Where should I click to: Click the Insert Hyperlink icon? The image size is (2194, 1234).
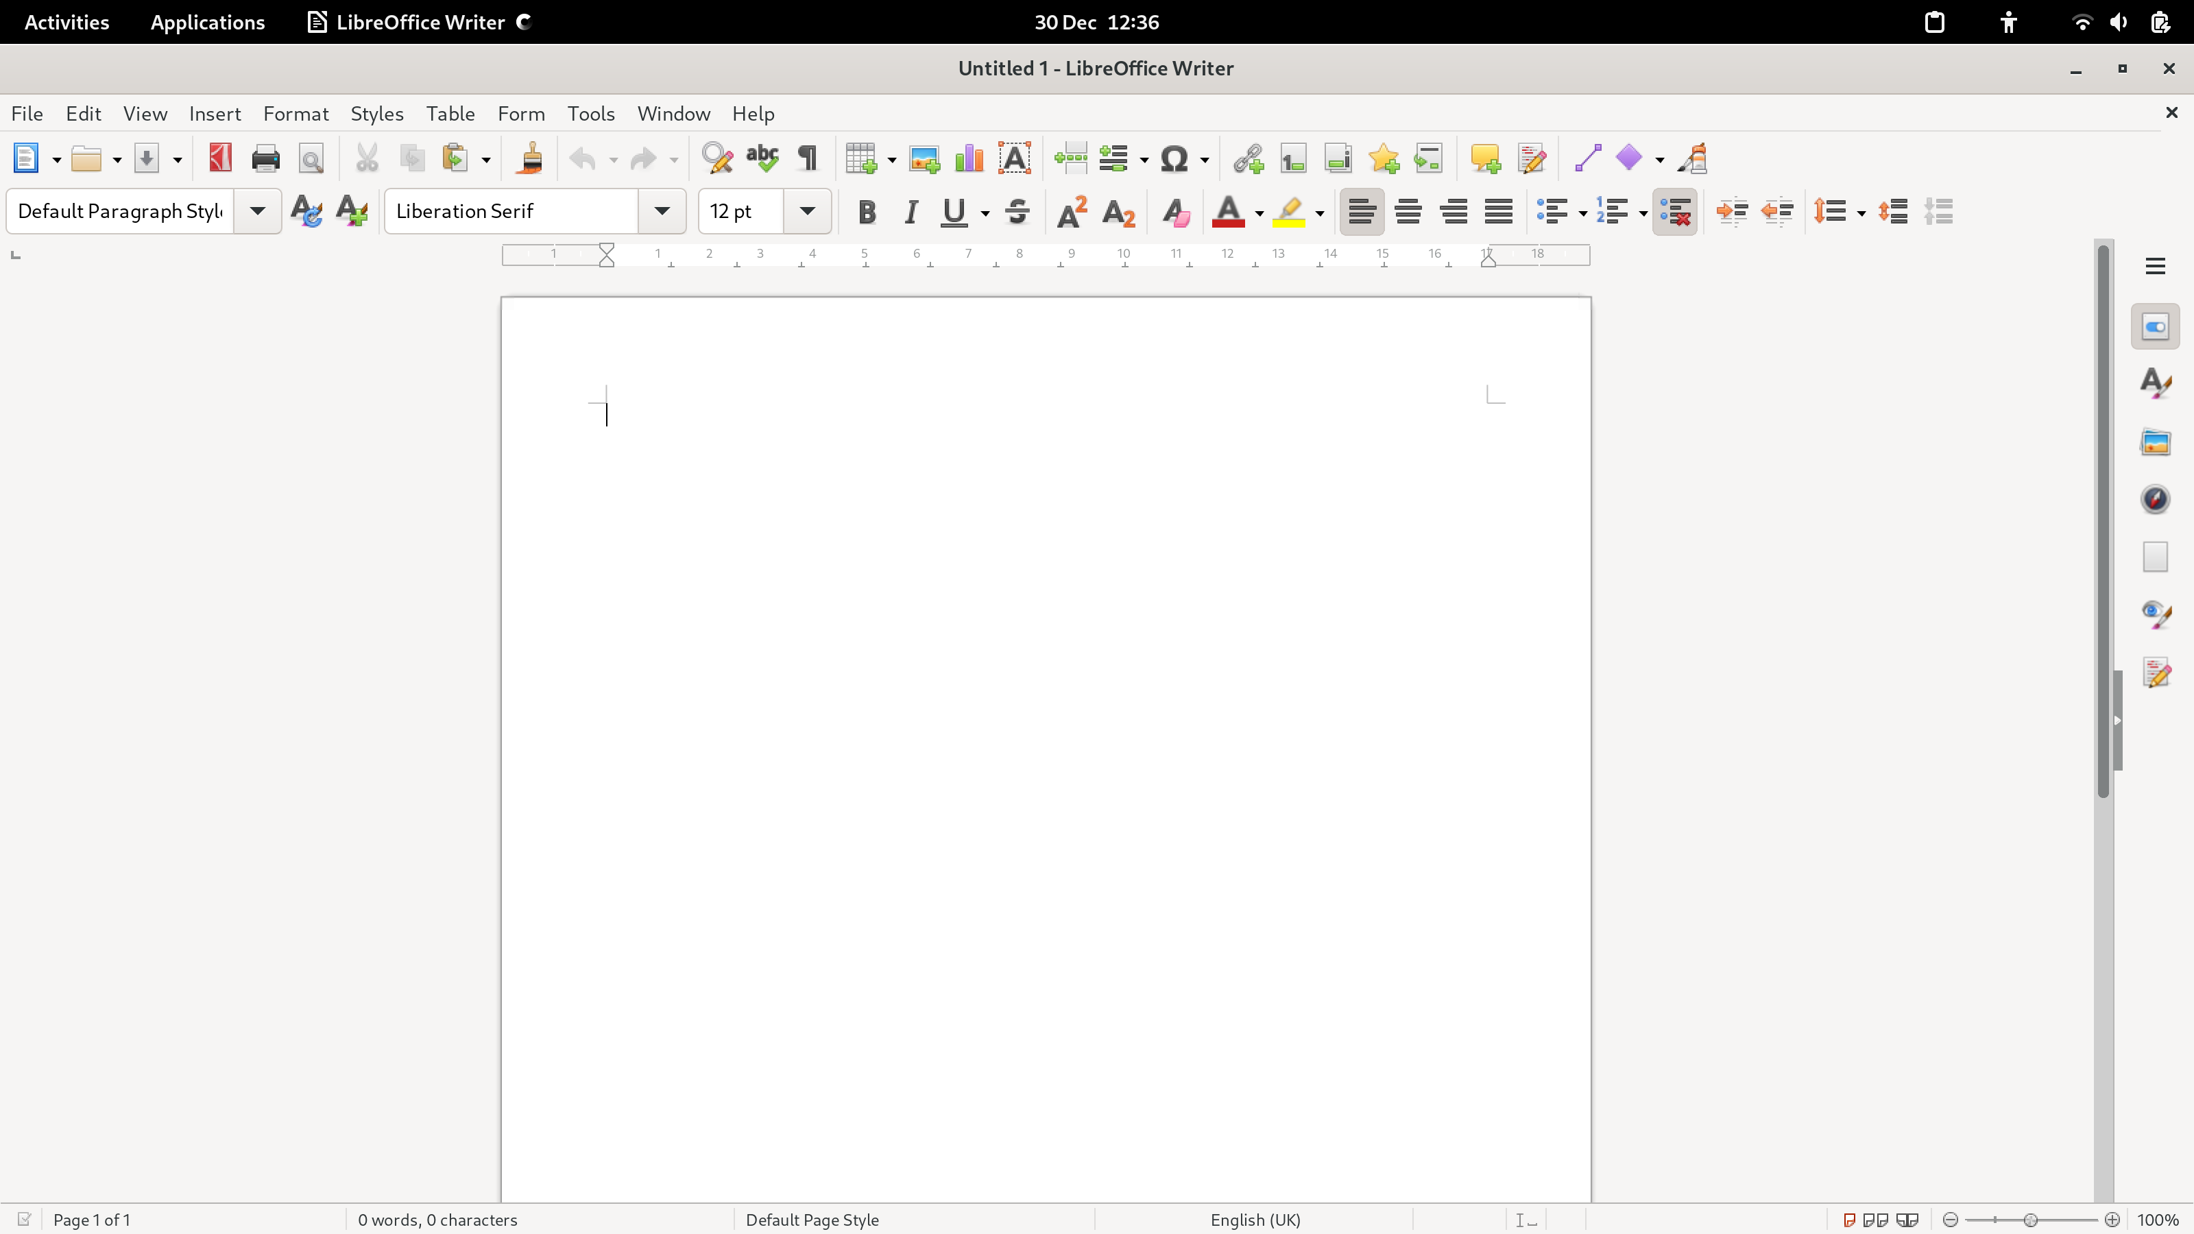tap(1248, 158)
